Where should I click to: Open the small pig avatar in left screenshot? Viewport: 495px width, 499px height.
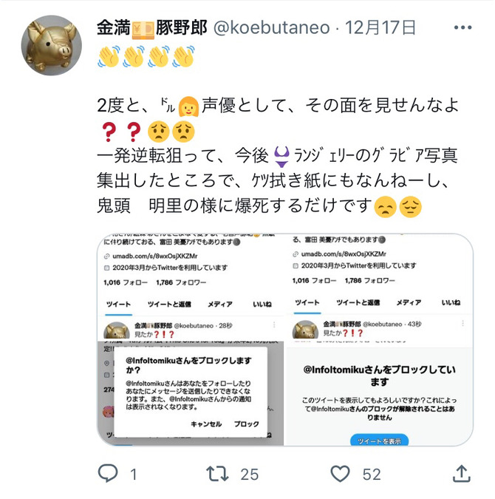[117, 330]
